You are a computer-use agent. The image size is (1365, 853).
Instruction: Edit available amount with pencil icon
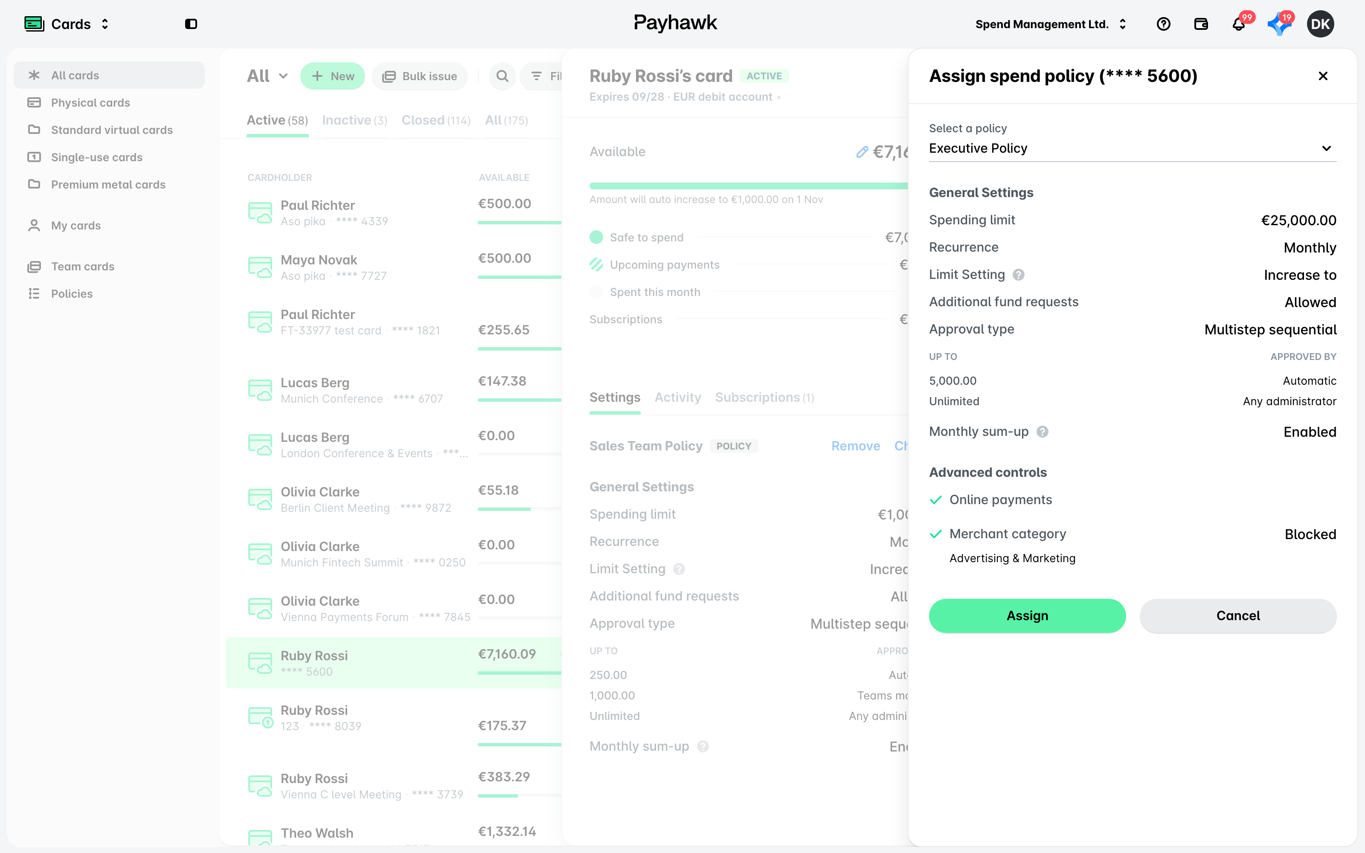861,152
